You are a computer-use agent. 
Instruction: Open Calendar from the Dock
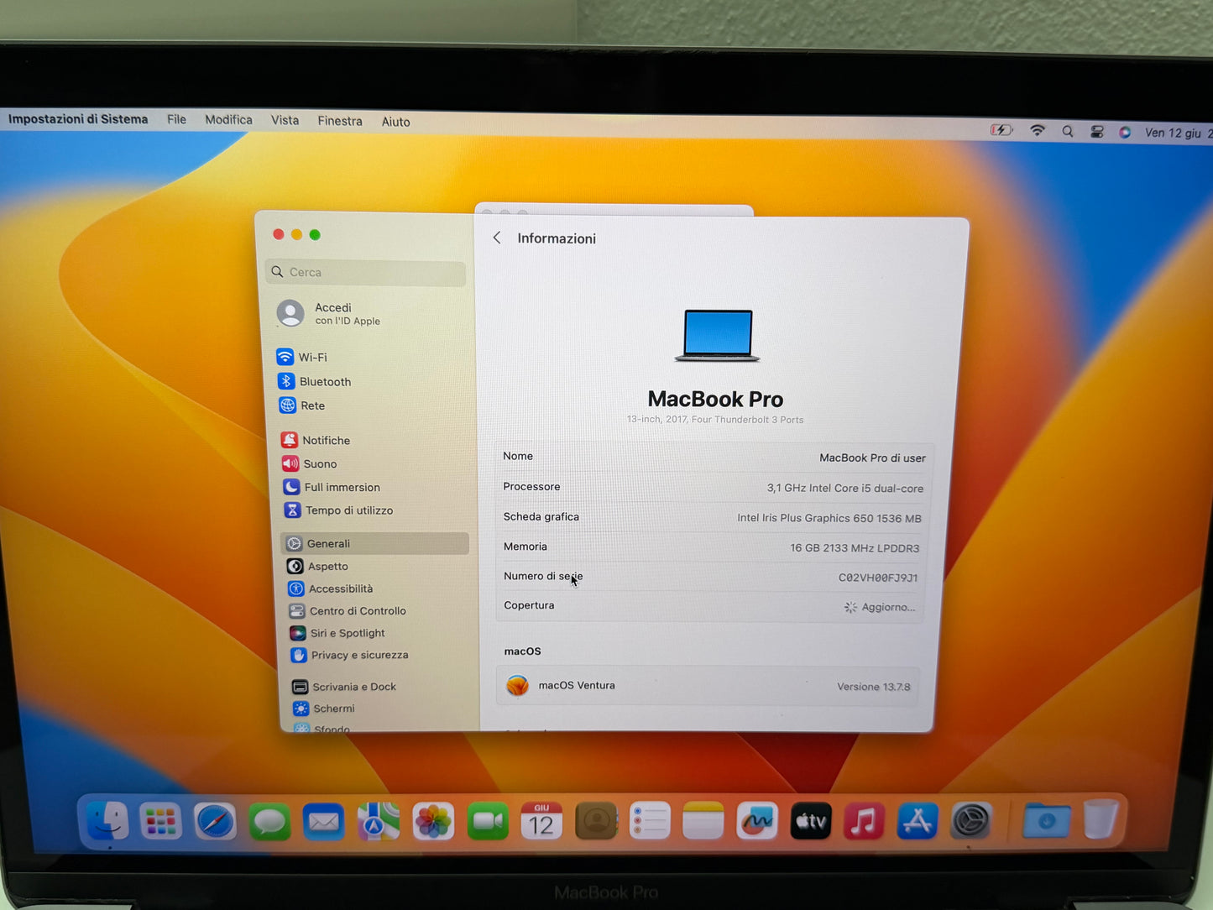tap(541, 821)
